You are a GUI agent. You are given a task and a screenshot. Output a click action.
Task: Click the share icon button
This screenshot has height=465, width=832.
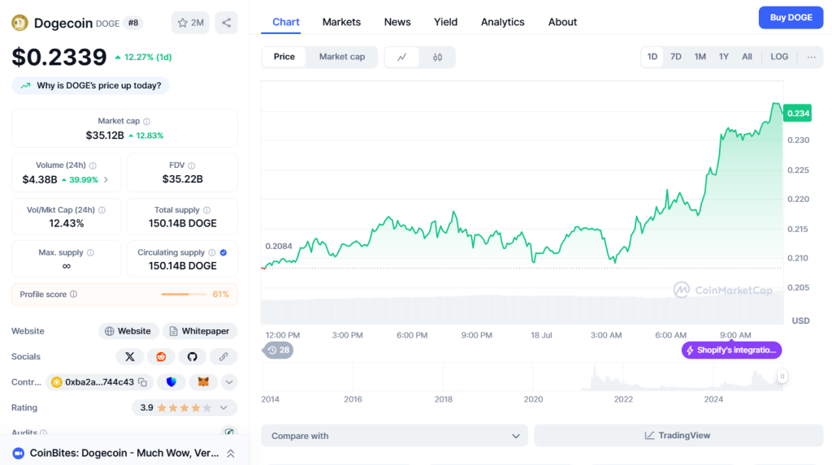tap(227, 23)
